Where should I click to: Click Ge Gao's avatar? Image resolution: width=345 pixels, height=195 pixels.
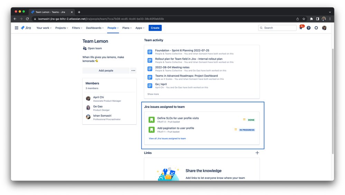click(x=88, y=108)
